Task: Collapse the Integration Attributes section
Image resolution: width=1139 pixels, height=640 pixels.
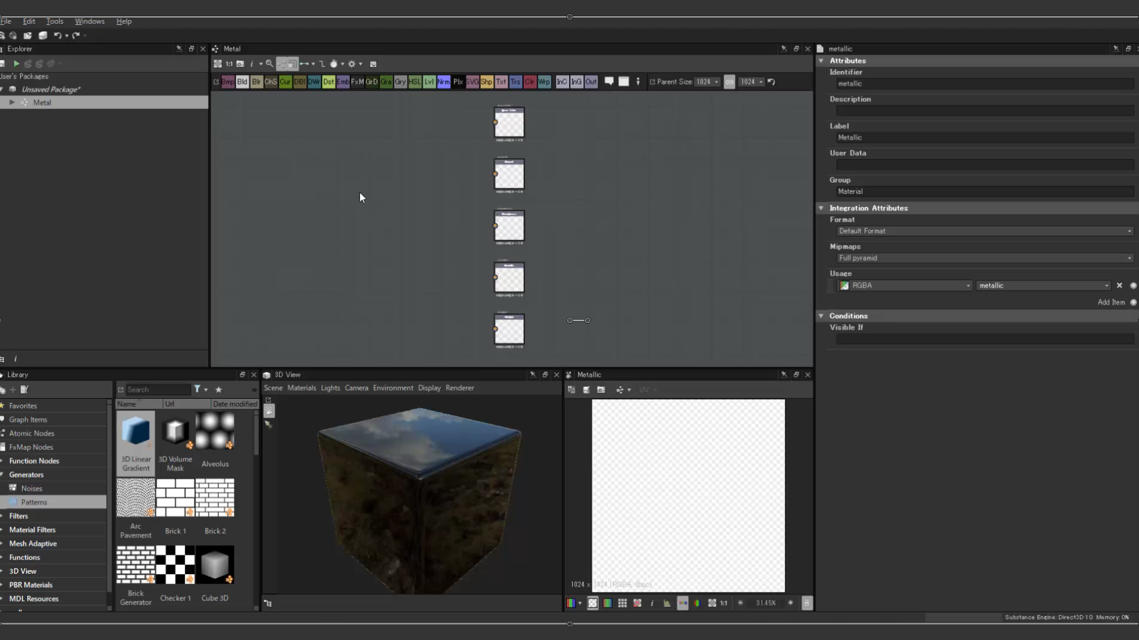Action: tap(822, 208)
